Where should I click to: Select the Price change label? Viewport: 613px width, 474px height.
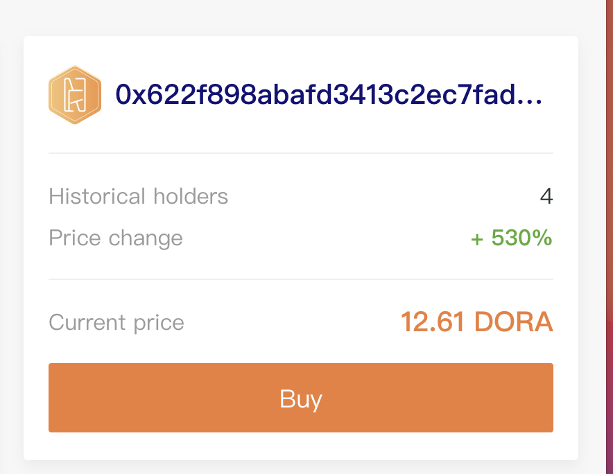click(x=116, y=238)
